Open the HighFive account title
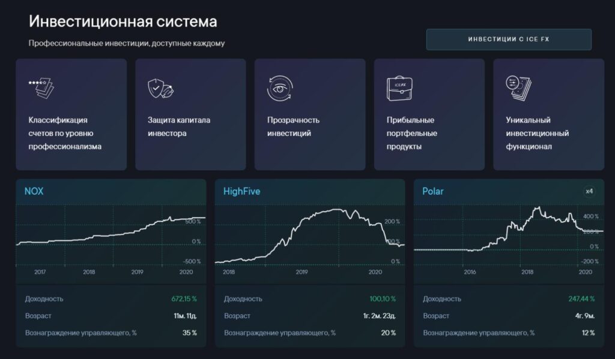 coord(241,191)
